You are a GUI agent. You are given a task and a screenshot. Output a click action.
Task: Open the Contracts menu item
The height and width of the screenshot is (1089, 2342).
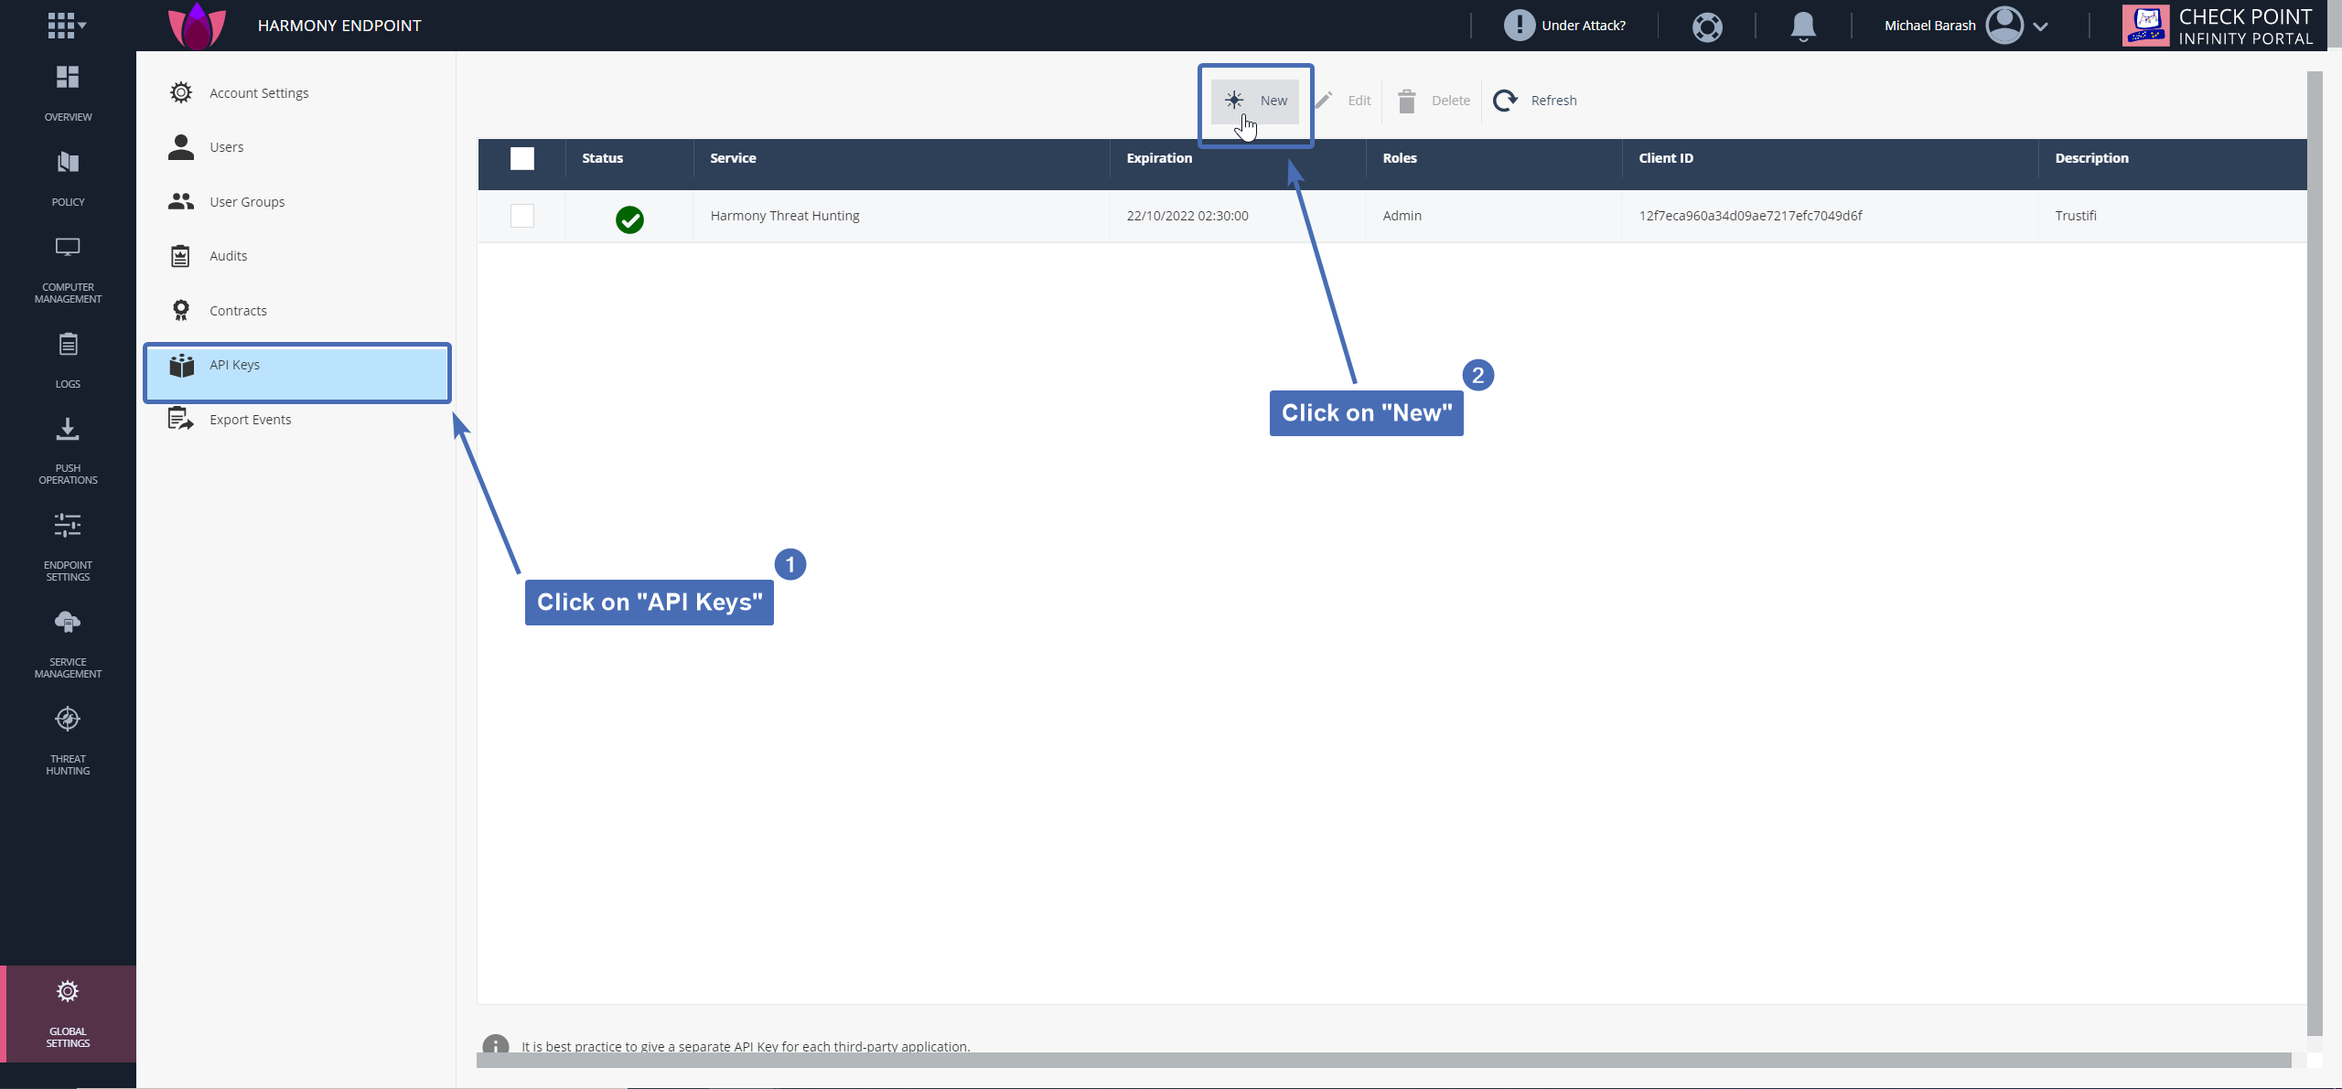click(238, 311)
